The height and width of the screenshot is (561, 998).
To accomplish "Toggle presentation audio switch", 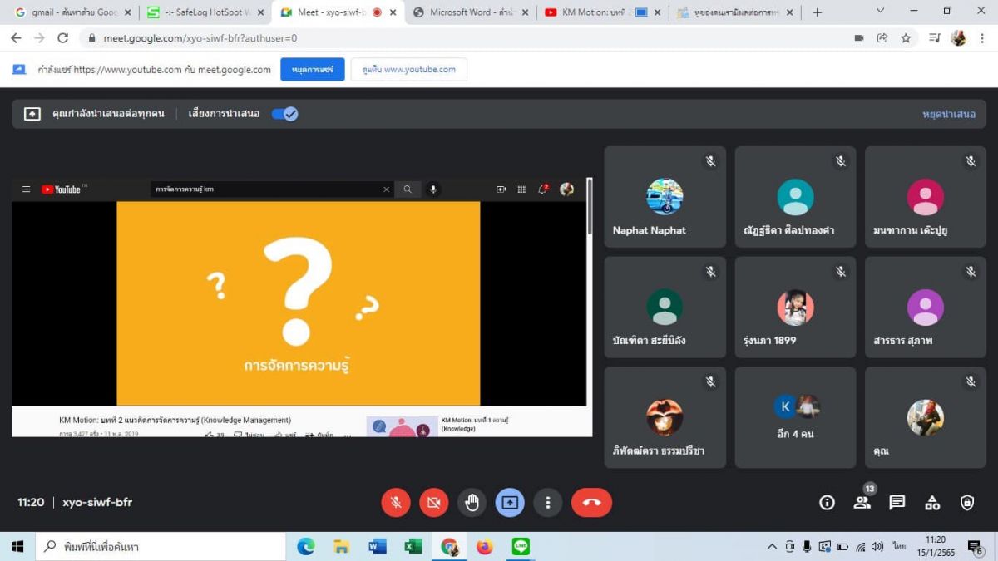I will coord(285,114).
